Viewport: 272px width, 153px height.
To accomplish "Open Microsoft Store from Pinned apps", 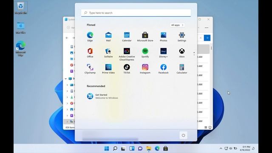I will click(145, 37).
